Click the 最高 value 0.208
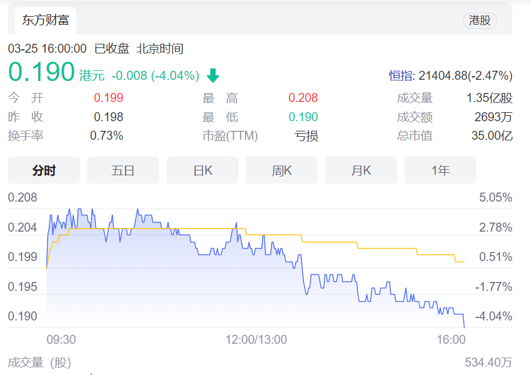 point(303,98)
